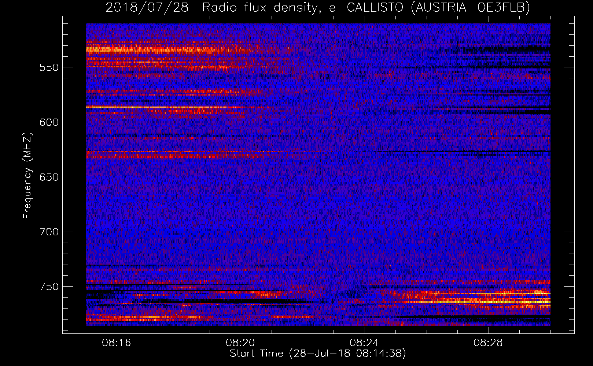This screenshot has width=593, height=366.
Task: Click the 650 frequency tick label
Action: (49, 177)
